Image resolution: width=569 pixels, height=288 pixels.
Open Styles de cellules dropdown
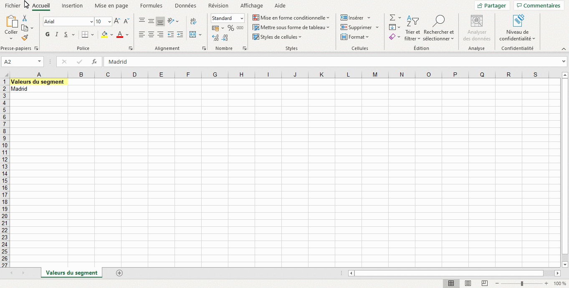(x=277, y=37)
